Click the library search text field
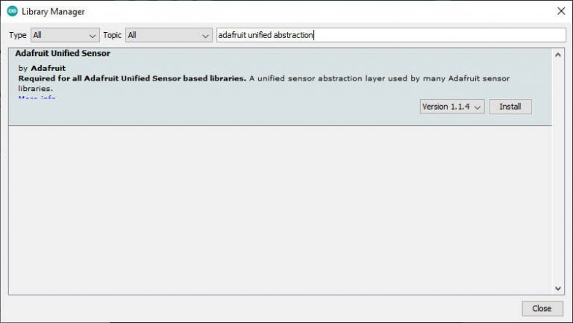 click(390, 35)
